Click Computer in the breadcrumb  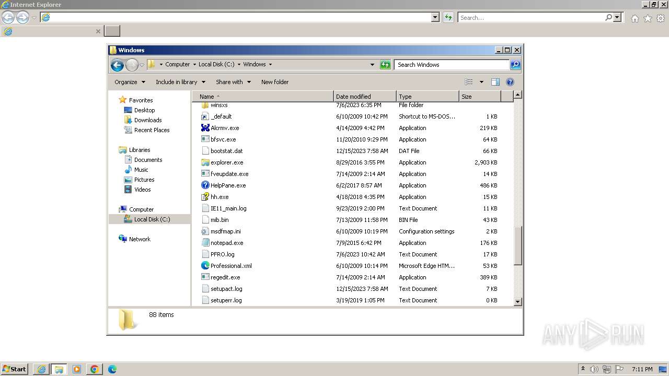(178, 65)
